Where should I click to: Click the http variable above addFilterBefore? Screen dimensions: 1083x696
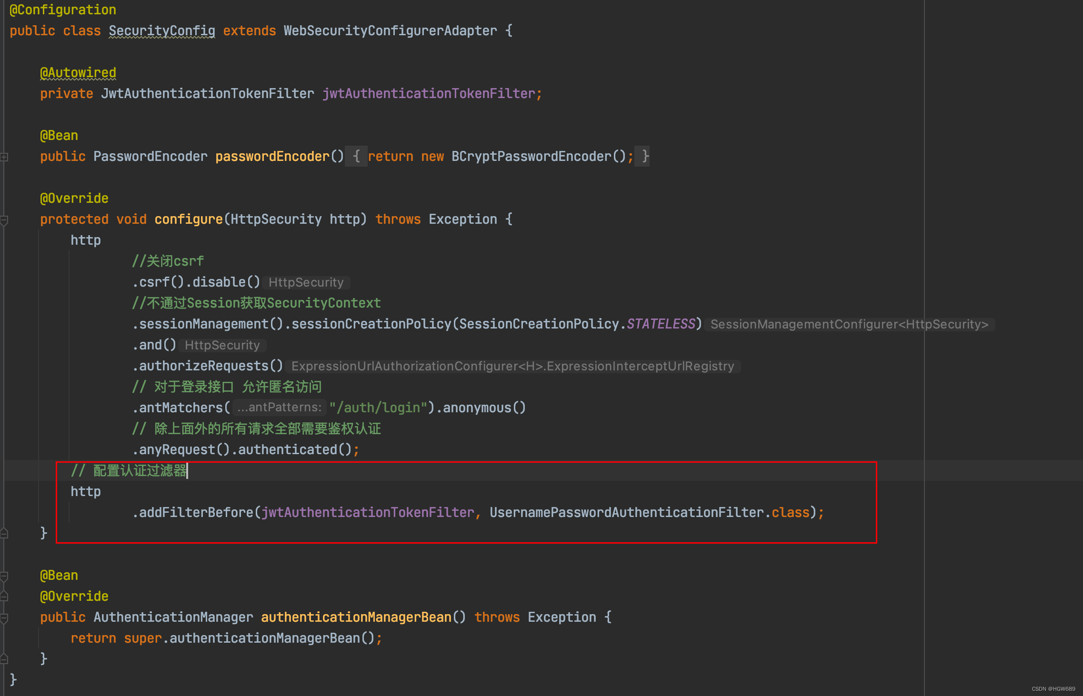coord(86,491)
